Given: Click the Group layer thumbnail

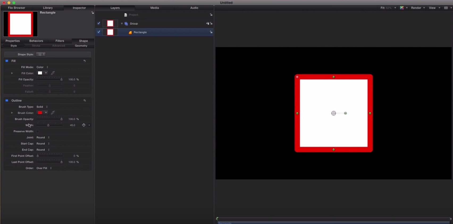Looking at the screenshot, I should click(110, 23).
